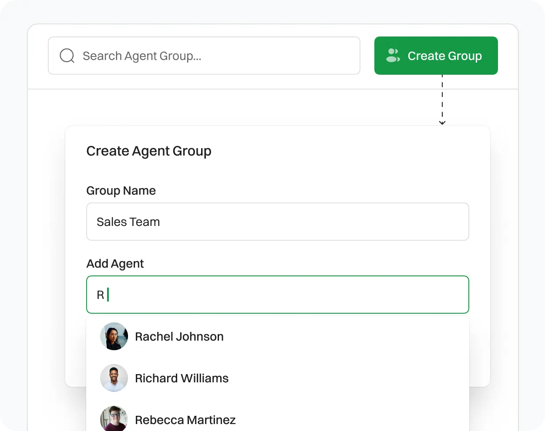Click the Group Name field containing Sales Team
This screenshot has width=545, height=431.
(278, 222)
